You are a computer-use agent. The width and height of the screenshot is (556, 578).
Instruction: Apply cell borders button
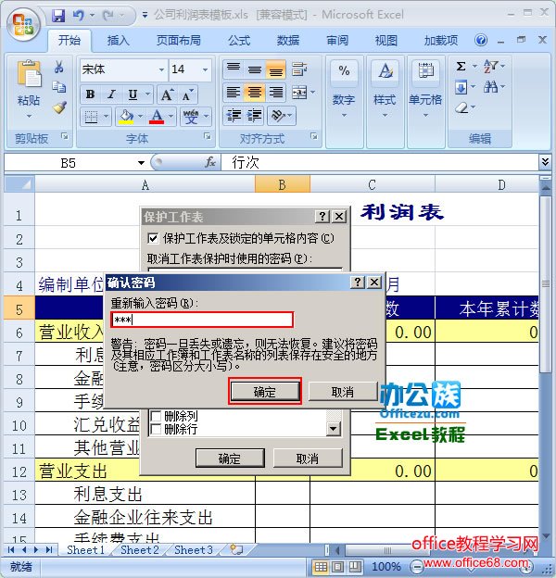(x=91, y=117)
